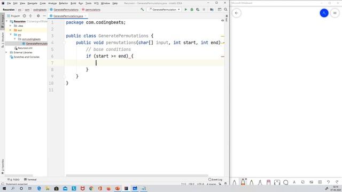Image resolution: width=342 pixels, height=192 pixels.
Task: Click Whiteboard back arrow button
Action: point(236,13)
